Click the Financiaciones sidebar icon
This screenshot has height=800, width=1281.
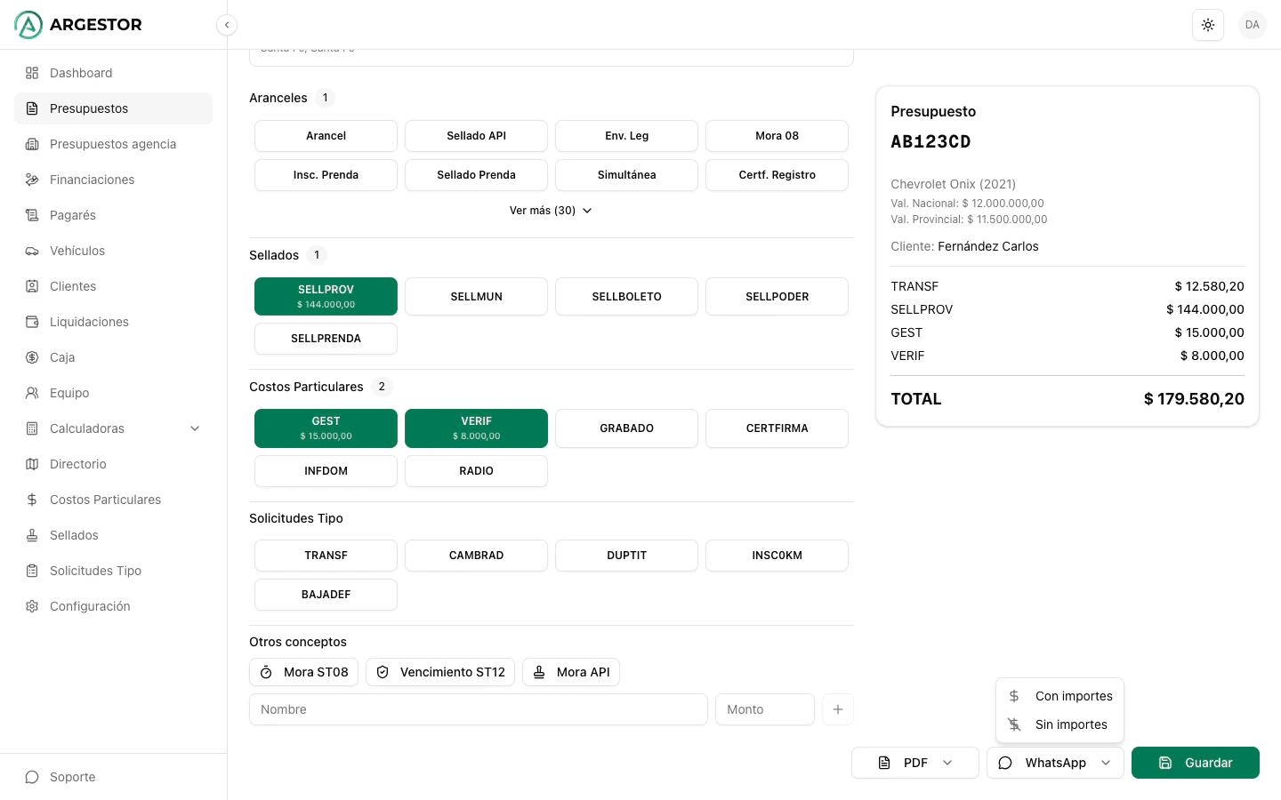[32, 180]
